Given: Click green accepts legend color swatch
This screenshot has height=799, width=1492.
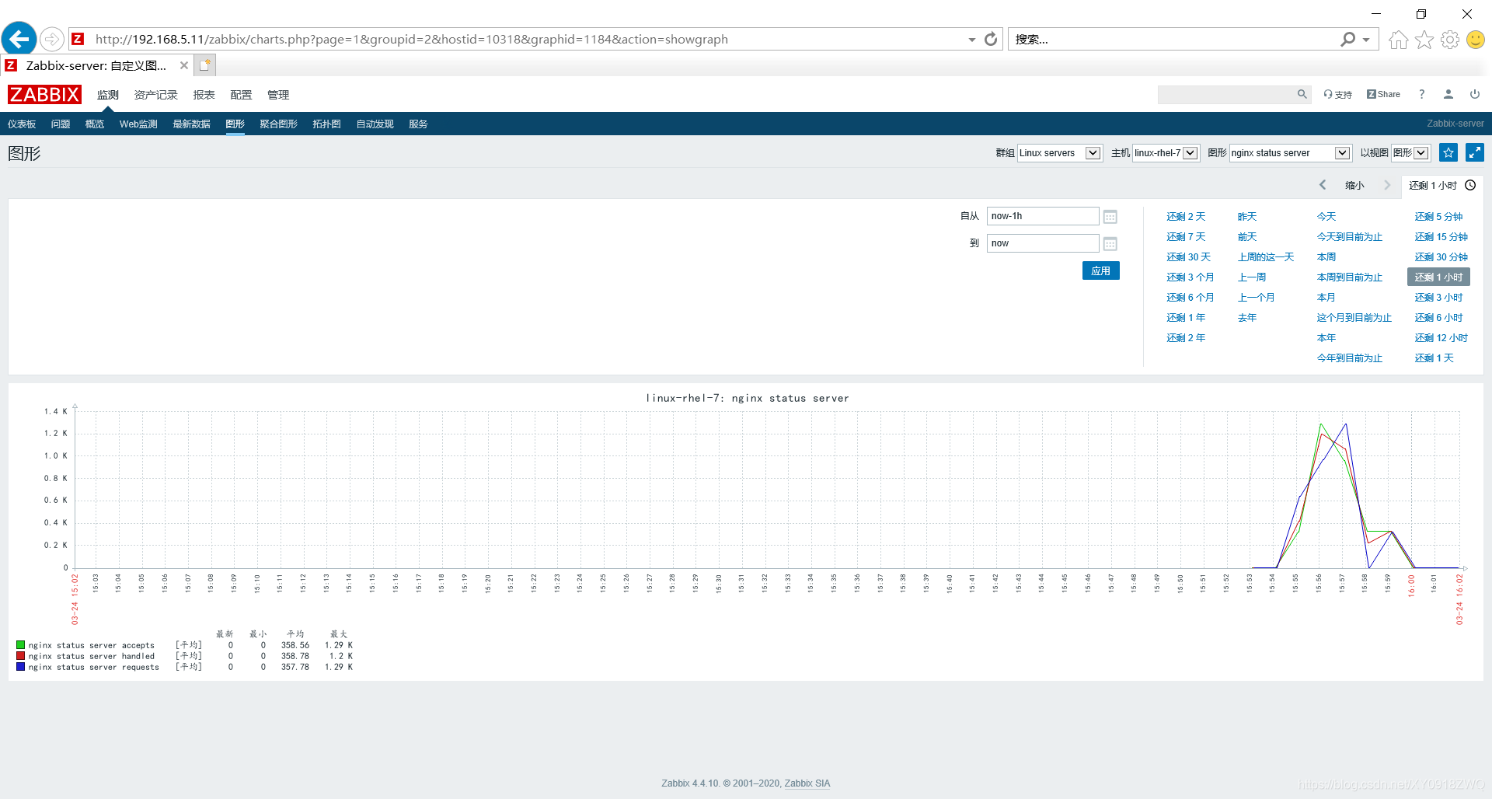Looking at the screenshot, I should (x=21, y=645).
